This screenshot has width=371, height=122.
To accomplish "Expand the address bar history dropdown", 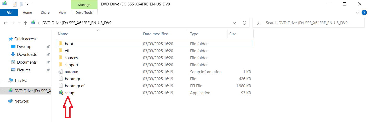I will coord(234,23).
